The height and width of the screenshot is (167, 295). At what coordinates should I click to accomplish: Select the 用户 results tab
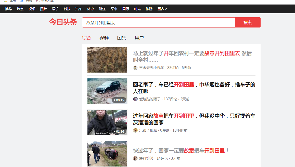pyautogui.click(x=139, y=38)
